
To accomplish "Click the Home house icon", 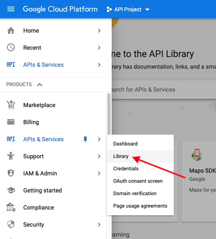I will [x=11, y=31].
